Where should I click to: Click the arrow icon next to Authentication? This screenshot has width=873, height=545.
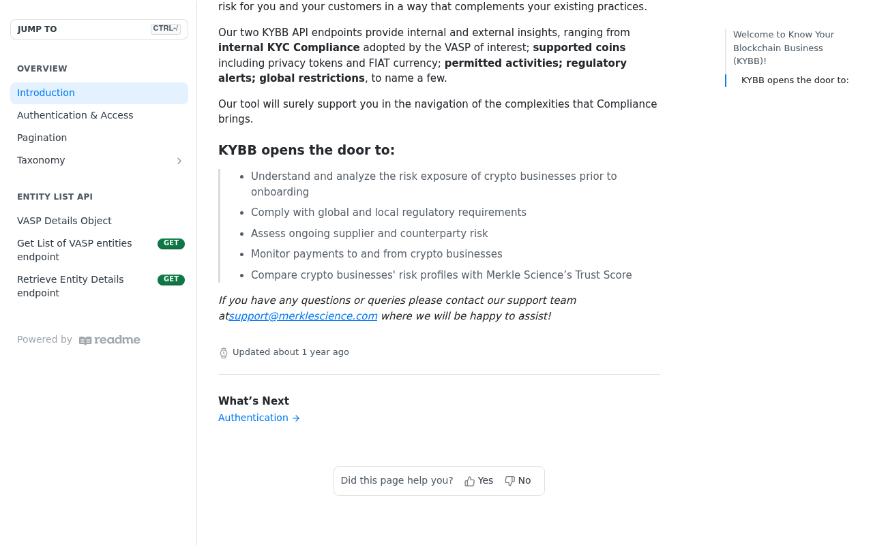[x=296, y=418]
